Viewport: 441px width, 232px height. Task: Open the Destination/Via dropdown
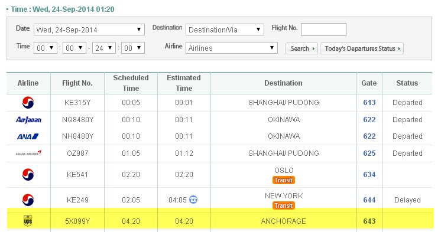pyautogui.click(x=225, y=30)
